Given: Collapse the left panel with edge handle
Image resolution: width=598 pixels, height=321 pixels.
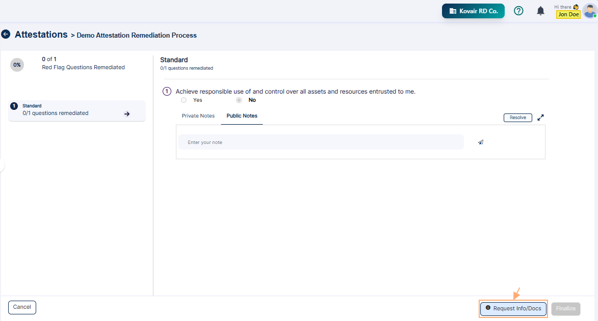Looking at the screenshot, I should (x=1, y=165).
